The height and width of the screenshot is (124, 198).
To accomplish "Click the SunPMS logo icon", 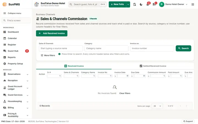I will click(5, 4).
